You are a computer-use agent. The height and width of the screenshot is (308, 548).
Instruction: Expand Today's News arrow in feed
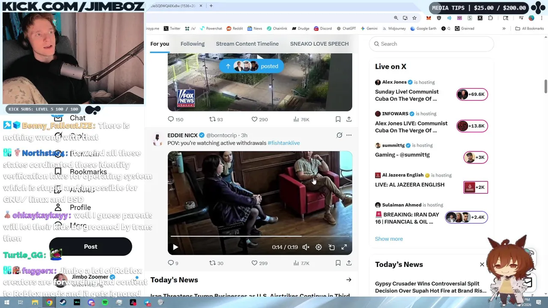point(349,280)
